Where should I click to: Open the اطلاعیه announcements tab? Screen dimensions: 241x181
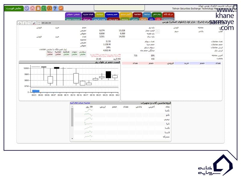tap(137, 14)
